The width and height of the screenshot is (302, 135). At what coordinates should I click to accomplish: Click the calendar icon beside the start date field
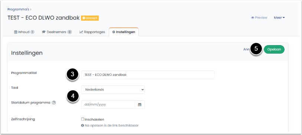point(140,105)
